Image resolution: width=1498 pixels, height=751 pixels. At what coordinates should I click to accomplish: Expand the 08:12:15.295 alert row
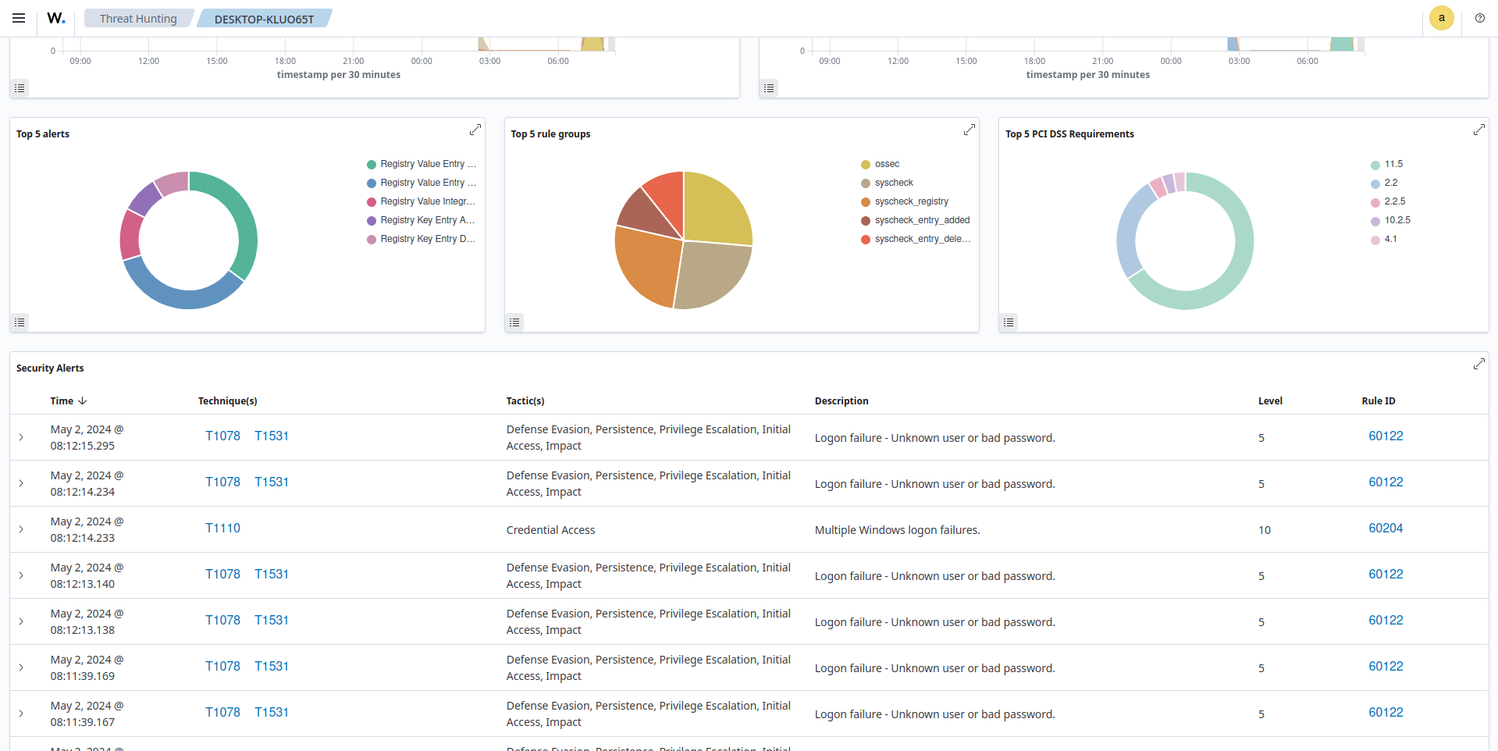(21, 437)
